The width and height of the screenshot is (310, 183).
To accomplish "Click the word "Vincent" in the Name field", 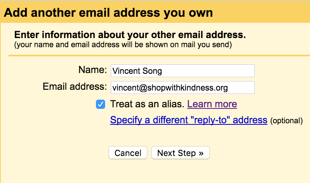I will point(126,71).
